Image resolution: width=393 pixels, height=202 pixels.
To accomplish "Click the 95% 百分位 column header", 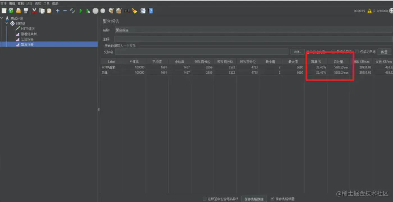I will pyautogui.click(x=225, y=61).
